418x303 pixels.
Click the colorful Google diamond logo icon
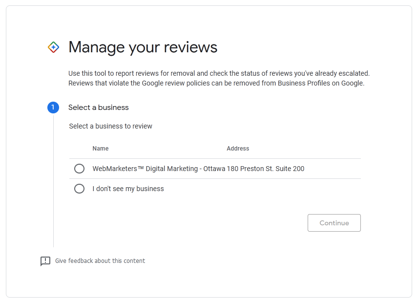[x=54, y=47]
